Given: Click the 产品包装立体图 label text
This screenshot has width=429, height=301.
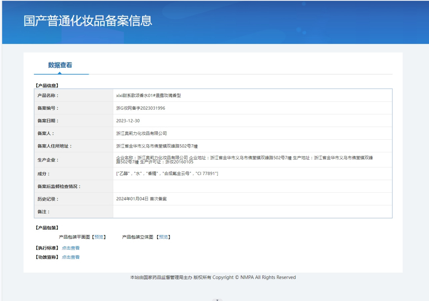Looking at the screenshot, I should [x=138, y=237].
